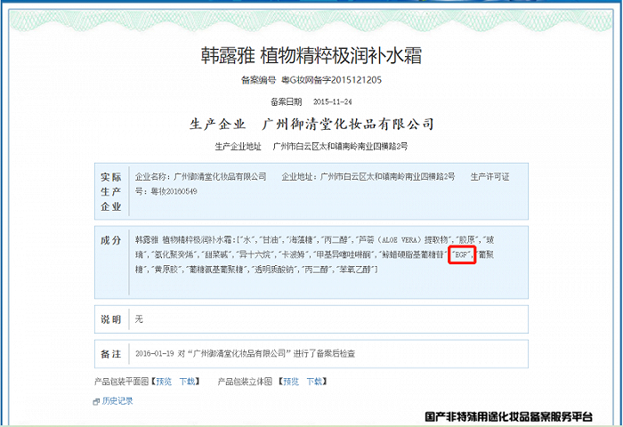The height and width of the screenshot is (427, 623).
Task: Open the 历史记录 link
Action: [117, 401]
